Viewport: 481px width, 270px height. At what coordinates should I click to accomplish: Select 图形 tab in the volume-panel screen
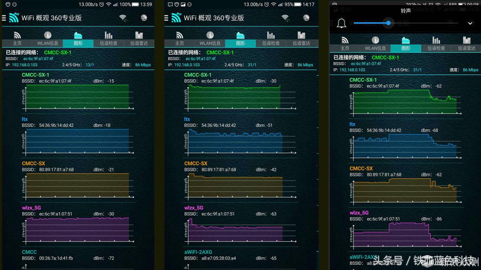coord(405,44)
